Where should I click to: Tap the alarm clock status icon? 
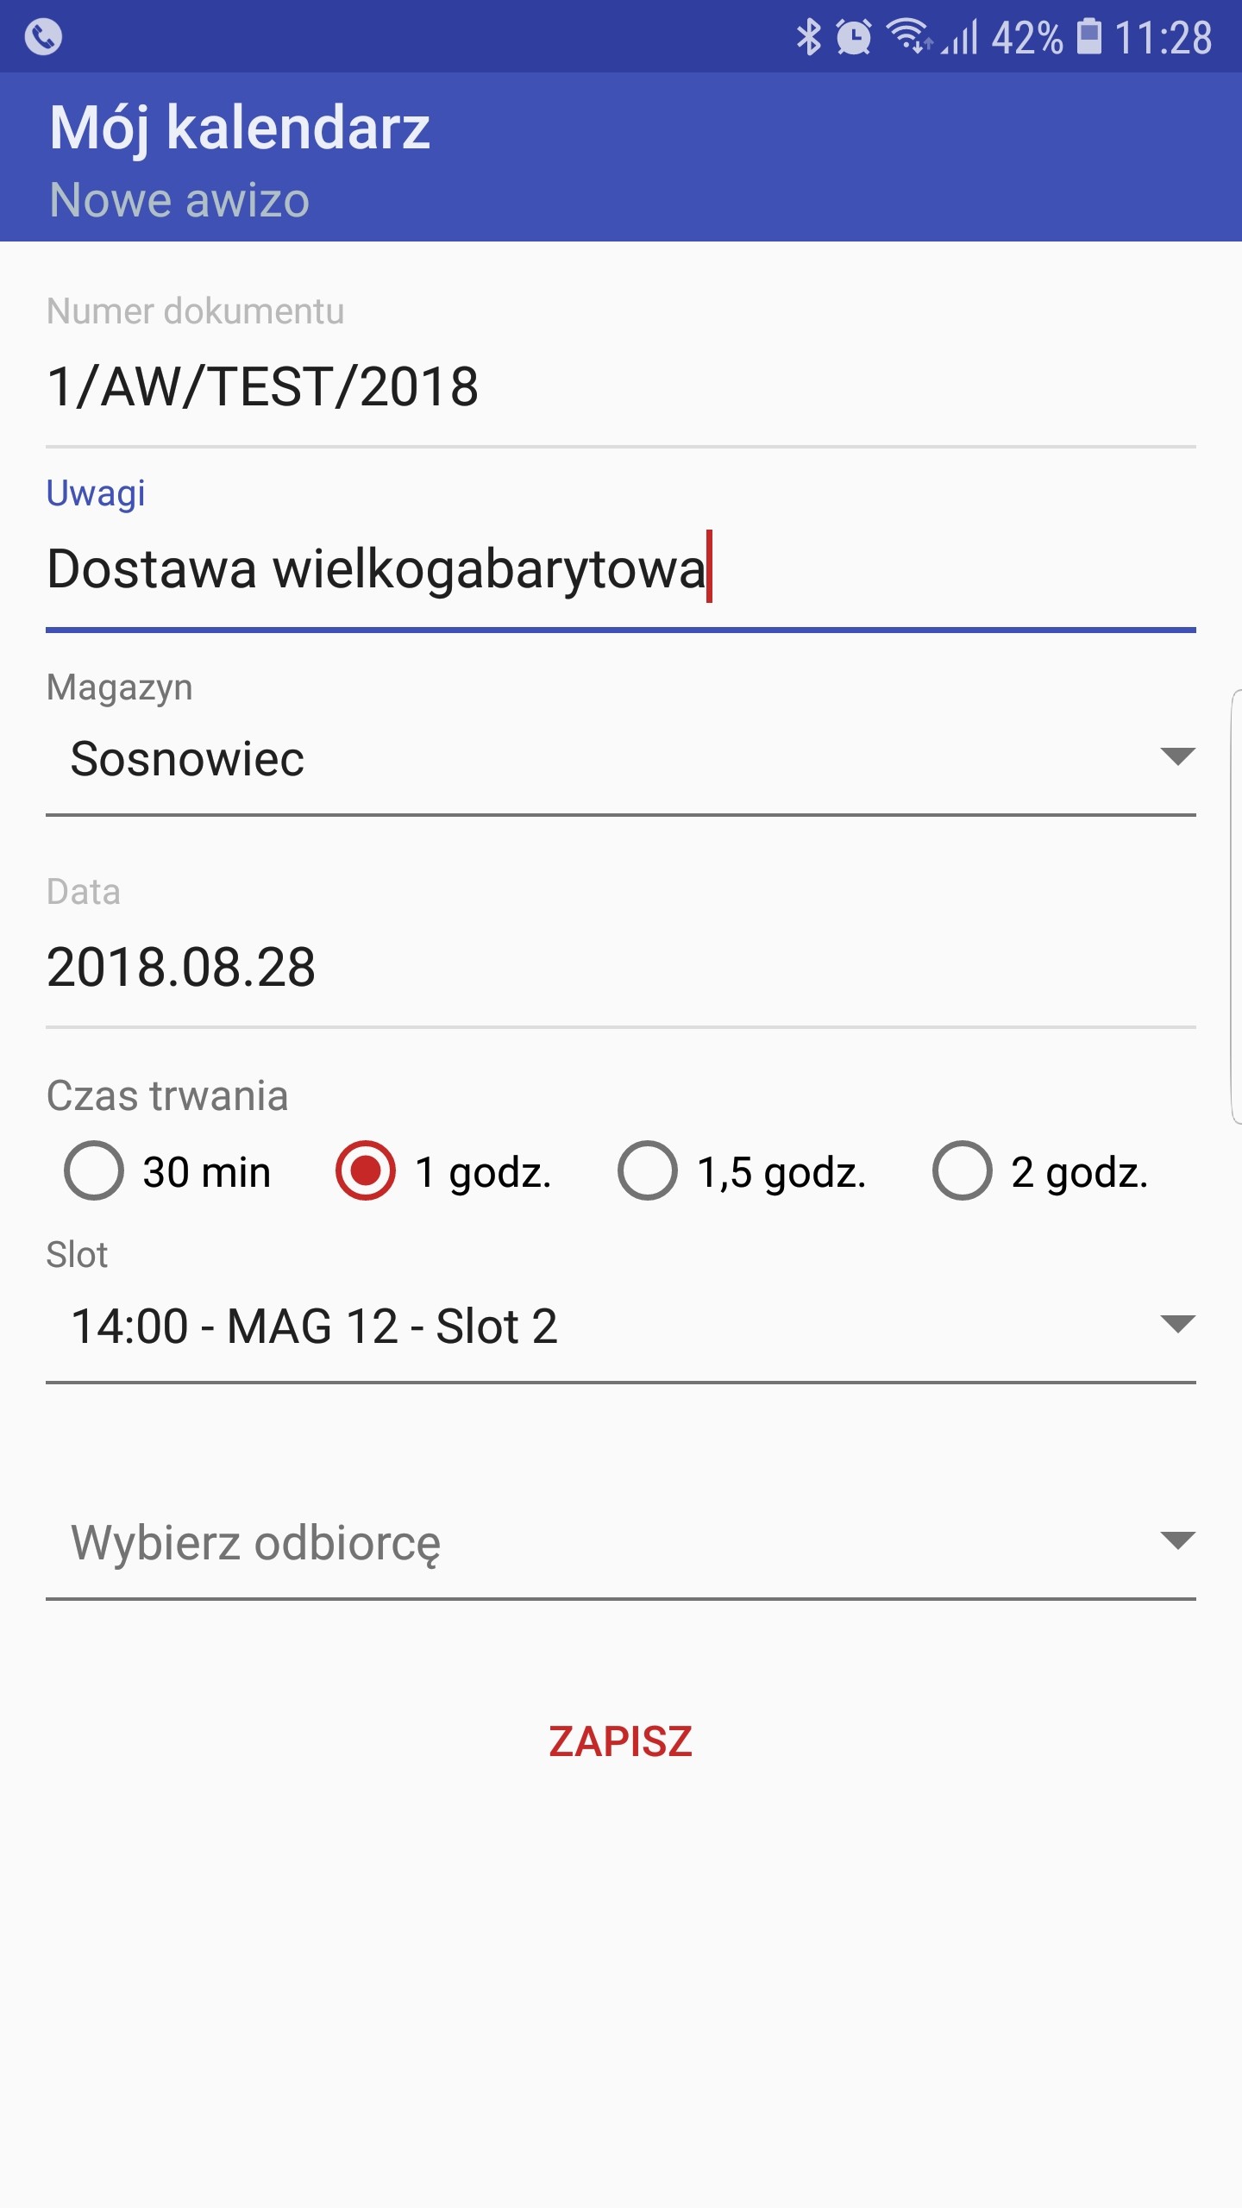tap(854, 37)
